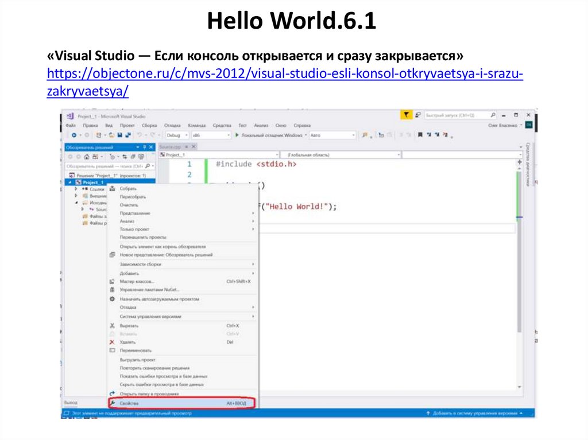Open the Project_1 scope dropdown above editor
The height and width of the screenshot is (440, 588).
pos(219,154)
